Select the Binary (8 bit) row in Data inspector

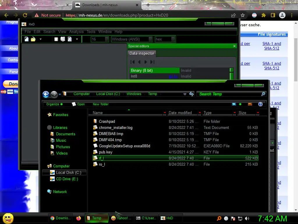point(180,71)
